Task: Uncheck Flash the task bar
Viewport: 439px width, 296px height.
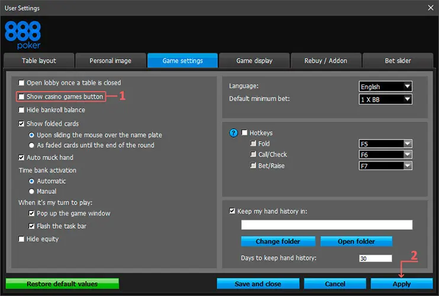Action: (x=31, y=226)
